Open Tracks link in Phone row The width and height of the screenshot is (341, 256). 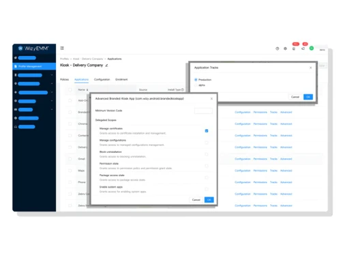click(x=273, y=182)
